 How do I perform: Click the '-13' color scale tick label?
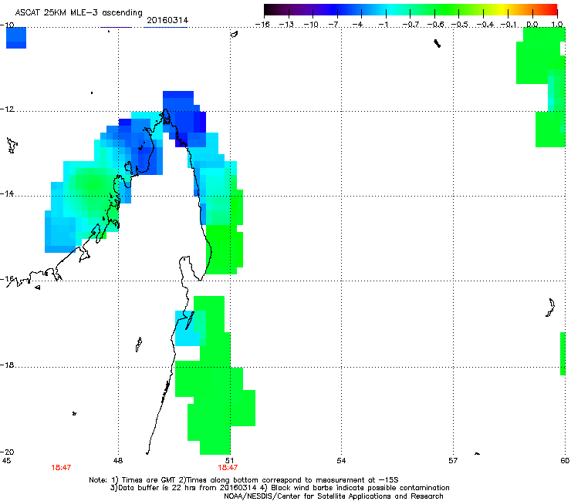coord(286,25)
